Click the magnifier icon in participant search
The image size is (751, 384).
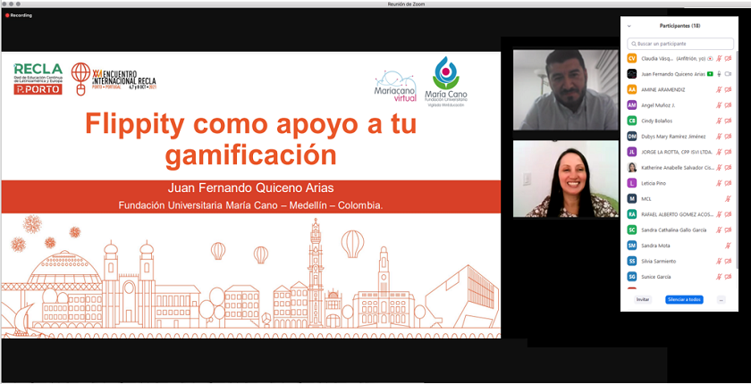pos(634,44)
